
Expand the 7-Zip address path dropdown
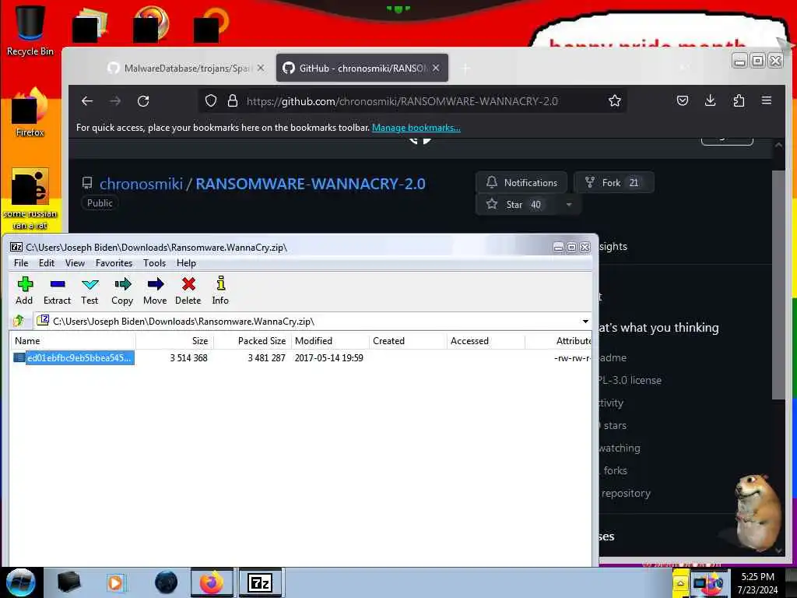pyautogui.click(x=585, y=322)
